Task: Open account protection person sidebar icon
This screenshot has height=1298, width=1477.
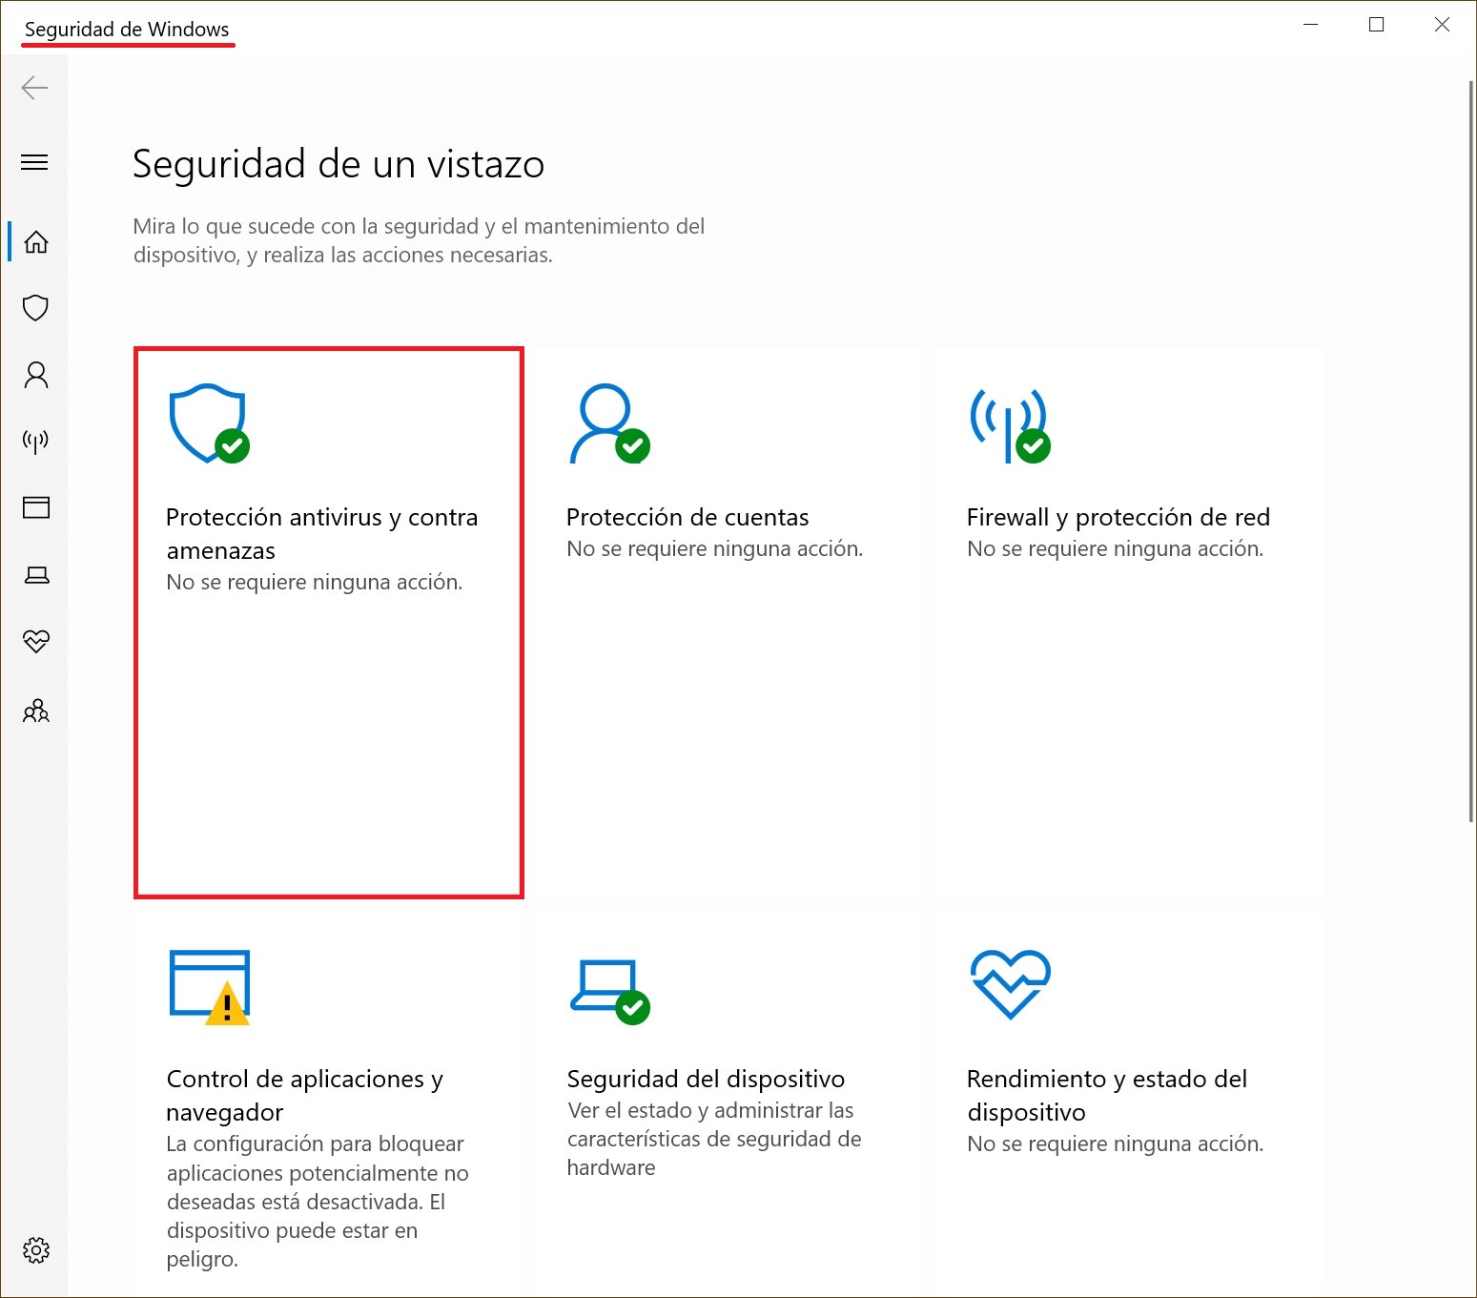Action: (x=36, y=375)
